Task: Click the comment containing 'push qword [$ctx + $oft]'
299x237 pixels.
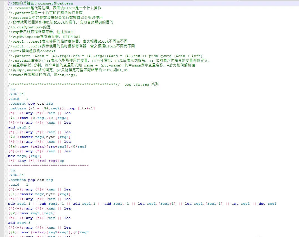Action: point(105,56)
